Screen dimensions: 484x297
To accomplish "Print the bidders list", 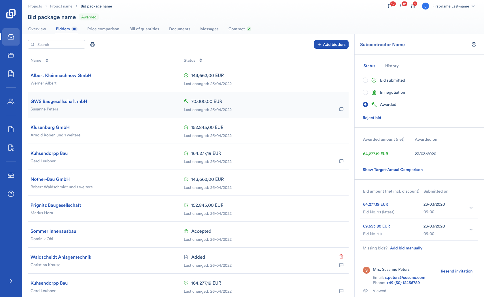I will 92,44.
